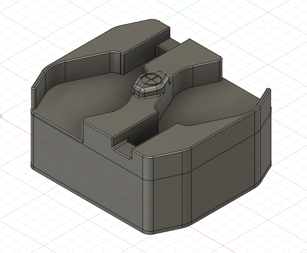307x253 pixels.
Task: Select the origin point at the left edge
Action: (x=1, y=116)
